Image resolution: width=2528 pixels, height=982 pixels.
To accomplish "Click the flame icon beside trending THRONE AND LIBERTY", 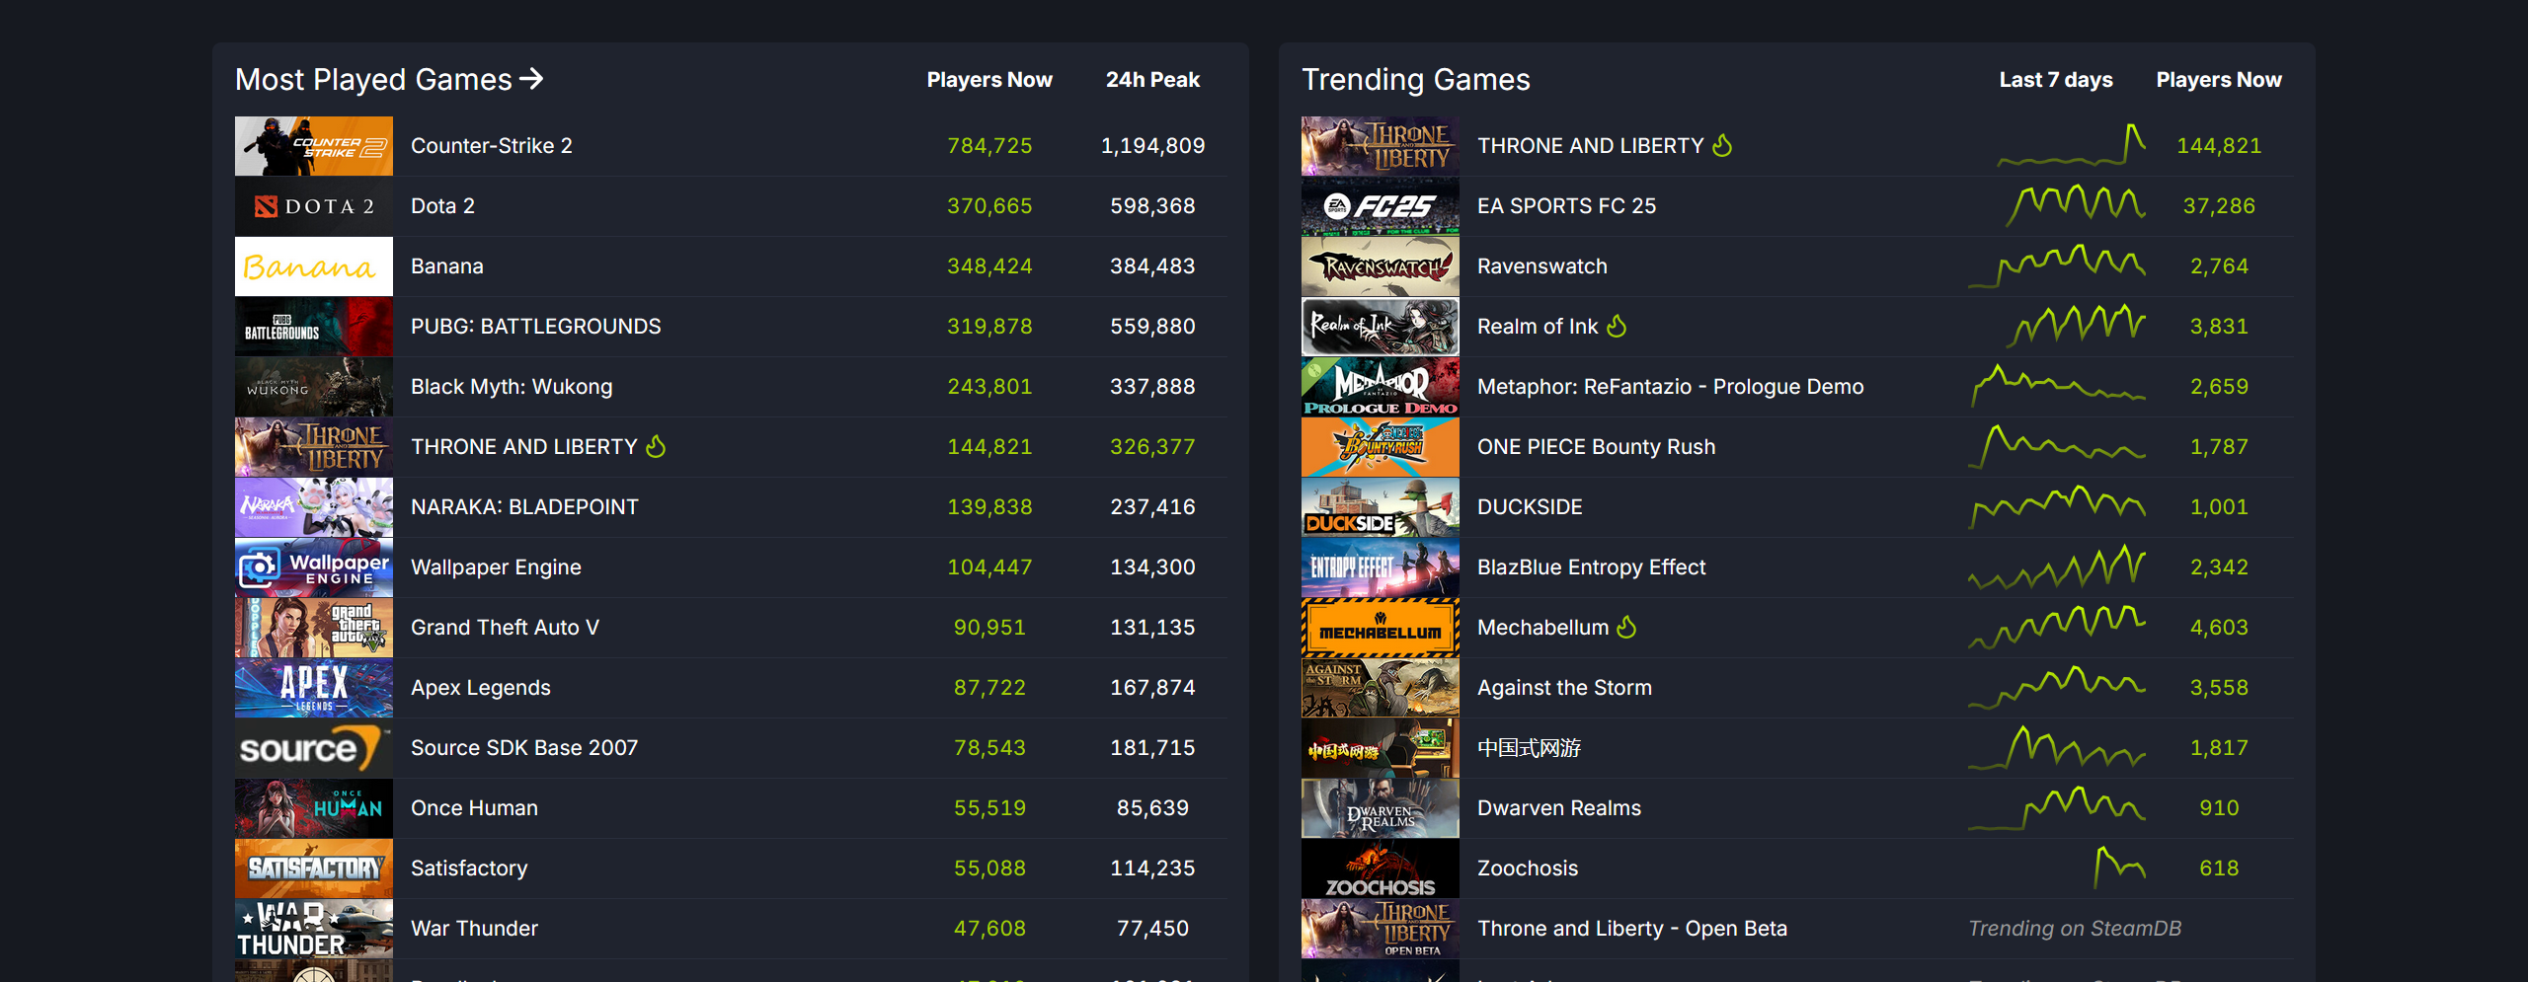I will [1722, 145].
